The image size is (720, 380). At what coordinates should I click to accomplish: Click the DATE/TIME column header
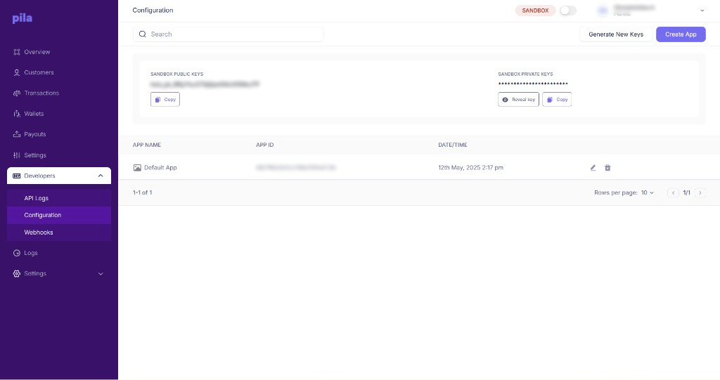click(x=453, y=145)
